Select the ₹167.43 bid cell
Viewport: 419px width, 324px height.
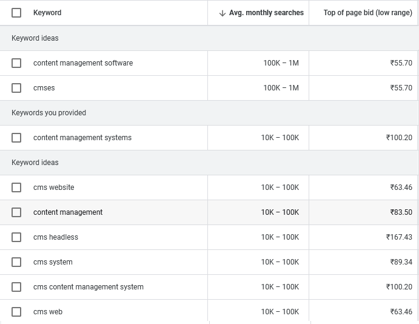coord(399,237)
